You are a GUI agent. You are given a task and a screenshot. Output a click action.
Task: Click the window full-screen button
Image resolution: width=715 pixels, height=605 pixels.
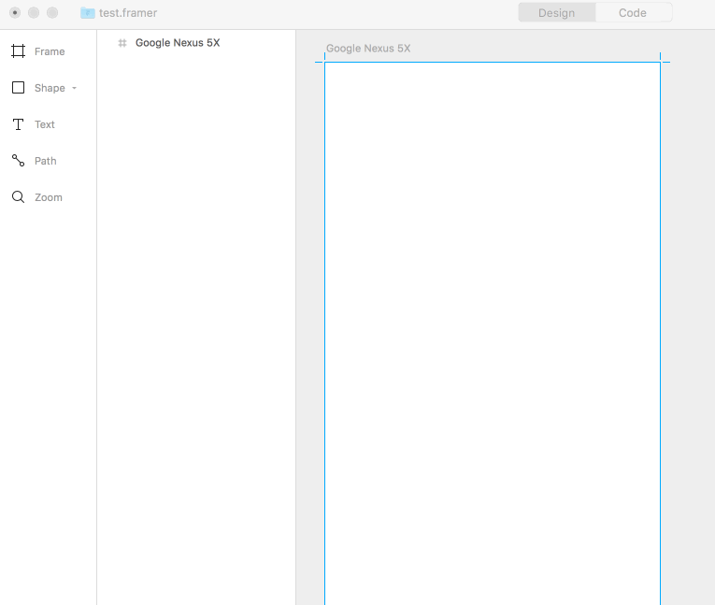52,13
